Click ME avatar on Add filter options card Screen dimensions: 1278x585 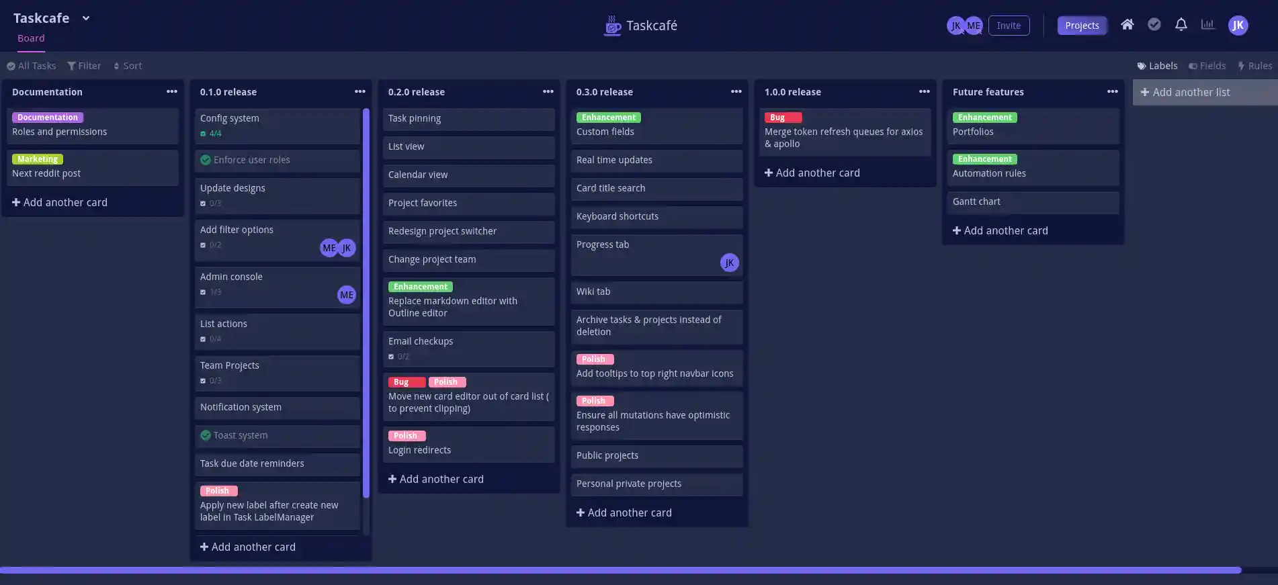pos(329,248)
